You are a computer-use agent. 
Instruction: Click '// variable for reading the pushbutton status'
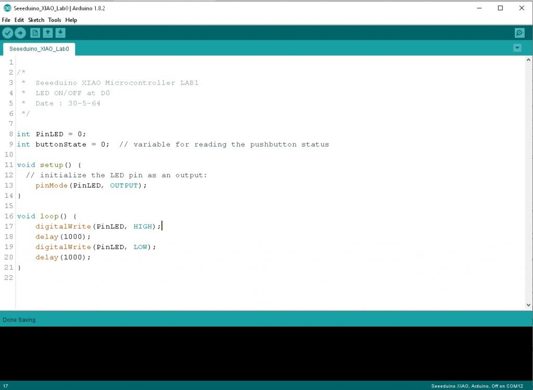coord(224,145)
